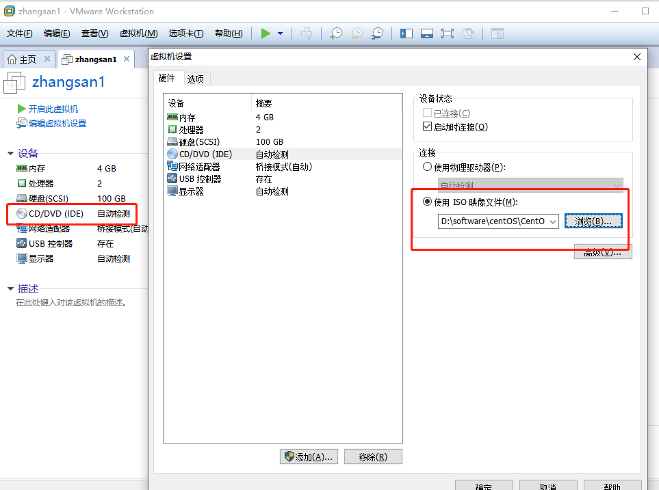Click 取消 button in settings dialog

(548, 485)
